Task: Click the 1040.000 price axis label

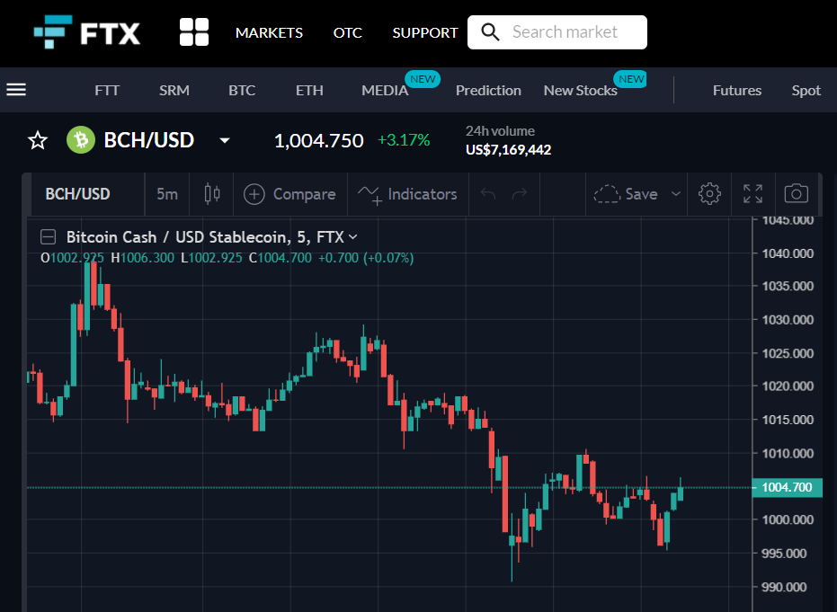Action: pos(788,253)
